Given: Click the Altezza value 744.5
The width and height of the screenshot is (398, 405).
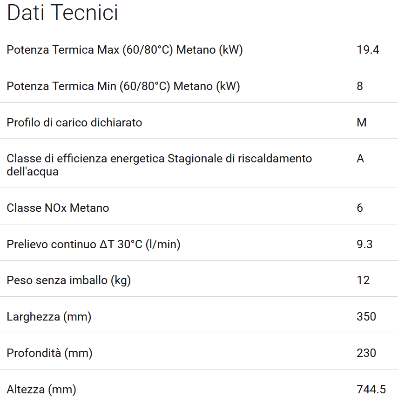Looking at the screenshot, I should pyautogui.click(x=371, y=389).
